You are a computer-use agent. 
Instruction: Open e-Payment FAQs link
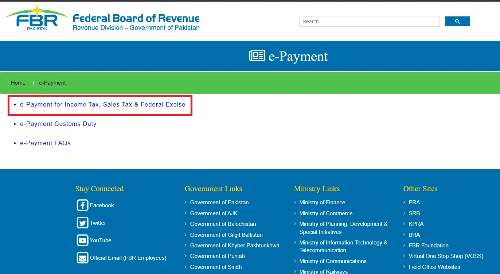46,143
